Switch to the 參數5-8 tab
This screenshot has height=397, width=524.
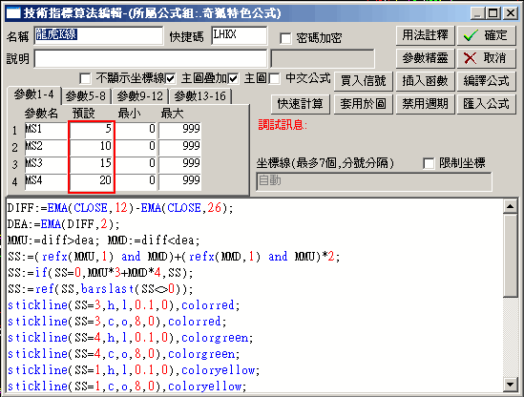point(86,96)
